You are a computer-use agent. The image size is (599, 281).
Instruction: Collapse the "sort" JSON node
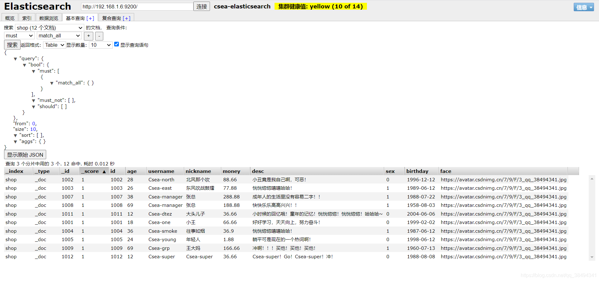(x=15, y=136)
